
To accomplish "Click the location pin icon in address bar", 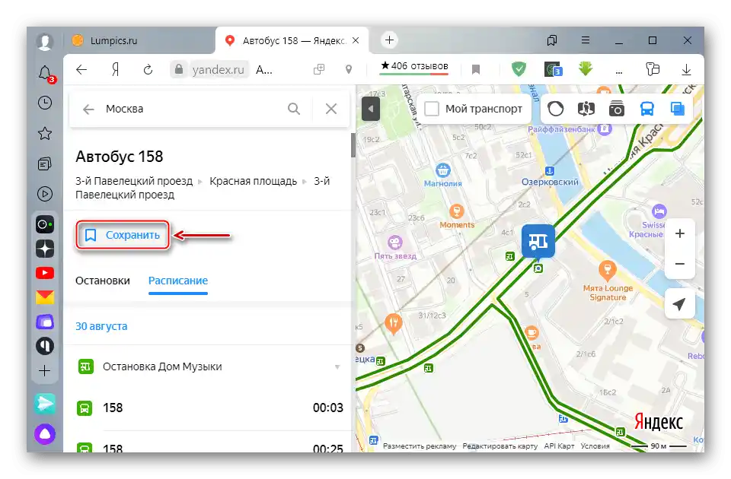I will pos(348,70).
